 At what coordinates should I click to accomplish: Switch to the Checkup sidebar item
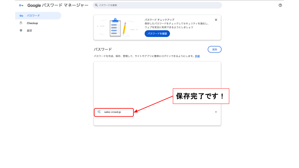pyautogui.click(x=32, y=23)
